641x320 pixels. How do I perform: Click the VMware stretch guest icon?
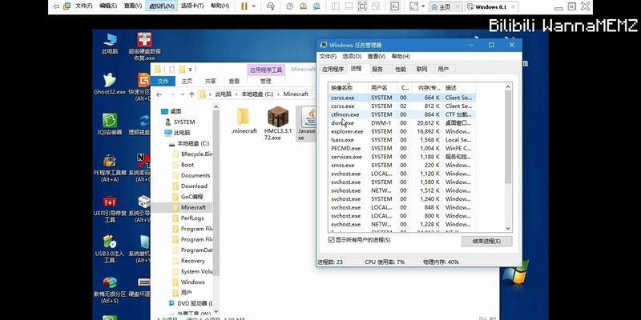coord(413,6)
